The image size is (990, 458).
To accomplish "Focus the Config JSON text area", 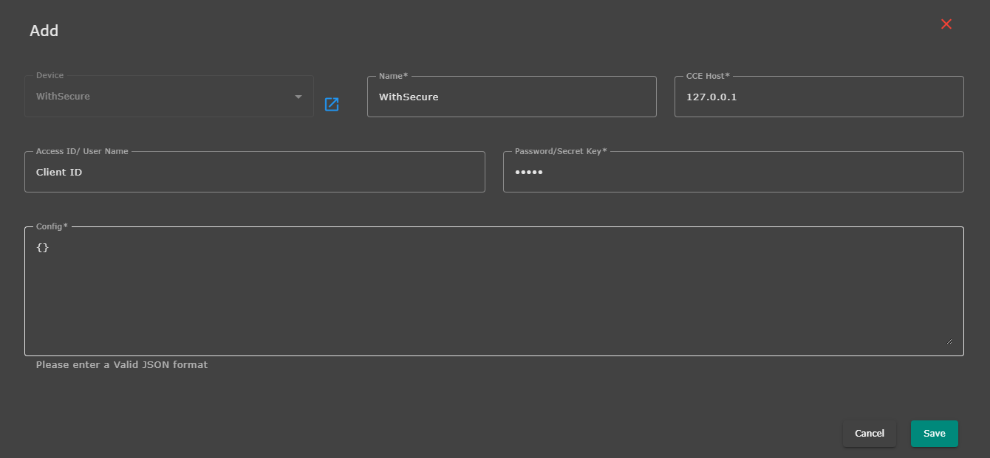I will coord(494,291).
